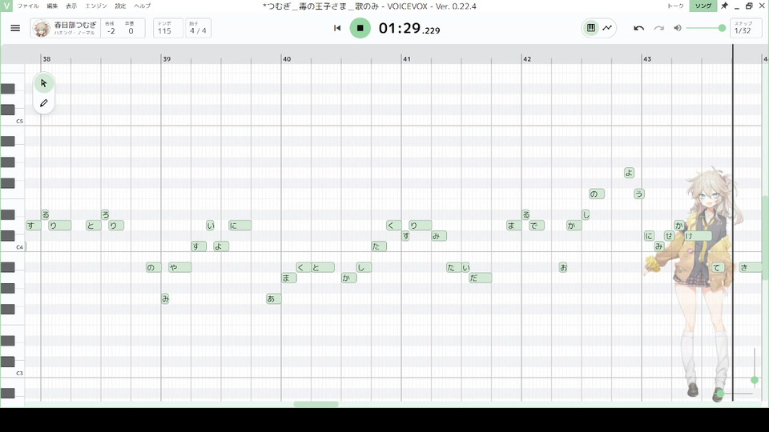
Task: Jump playback to the start
Action: pyautogui.click(x=337, y=28)
